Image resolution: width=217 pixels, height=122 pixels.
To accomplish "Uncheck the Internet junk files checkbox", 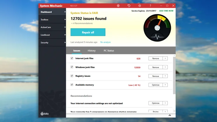I will 72,58.
